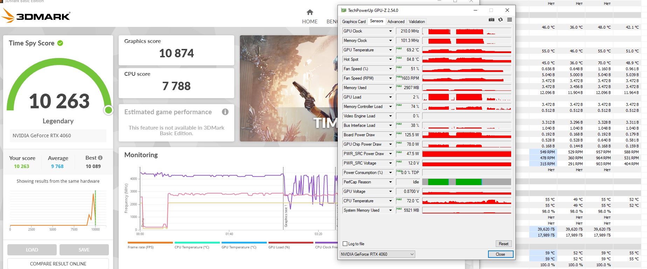Open the Fan Speed (RPM) sensor dropdown
Screen dimensions: 647x269
click(x=390, y=78)
